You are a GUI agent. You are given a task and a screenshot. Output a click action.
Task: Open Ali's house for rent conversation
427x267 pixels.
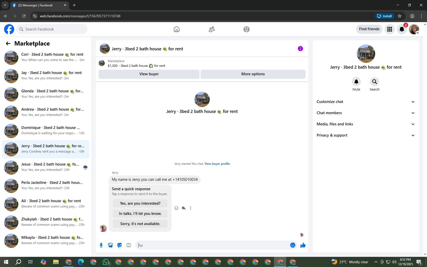pyautogui.click(x=46, y=204)
